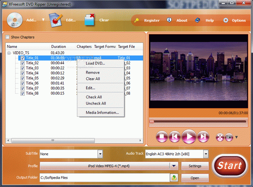This screenshot has width=253, height=187.
Task: Open the Audio Track dropdown
Action: 206,154
